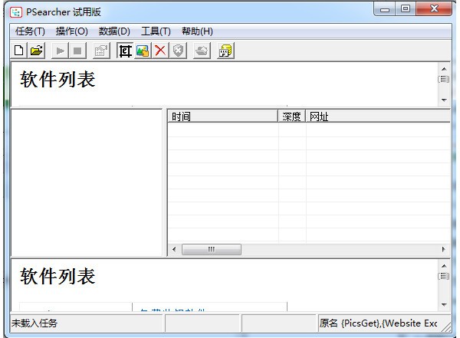
Task: Click the 原名 {PicsGet} status bar text
Action: click(x=378, y=323)
